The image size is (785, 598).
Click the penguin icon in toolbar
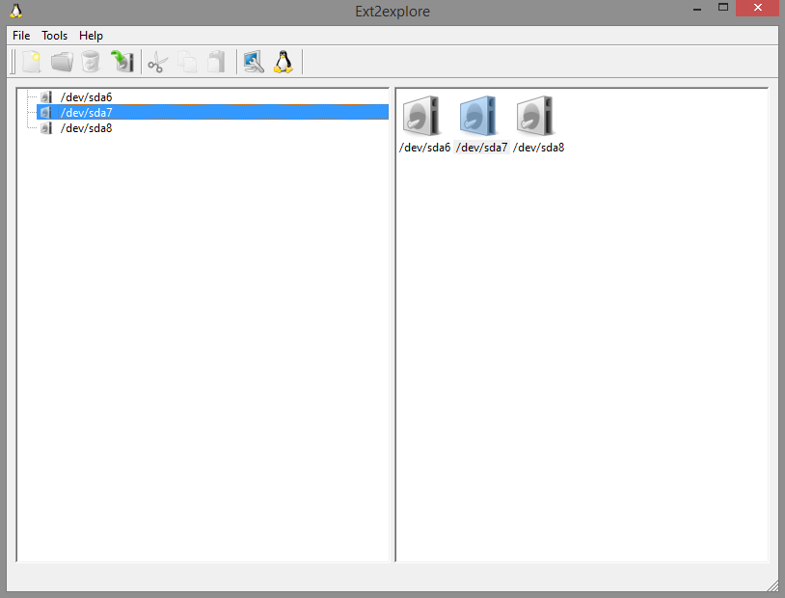284,62
